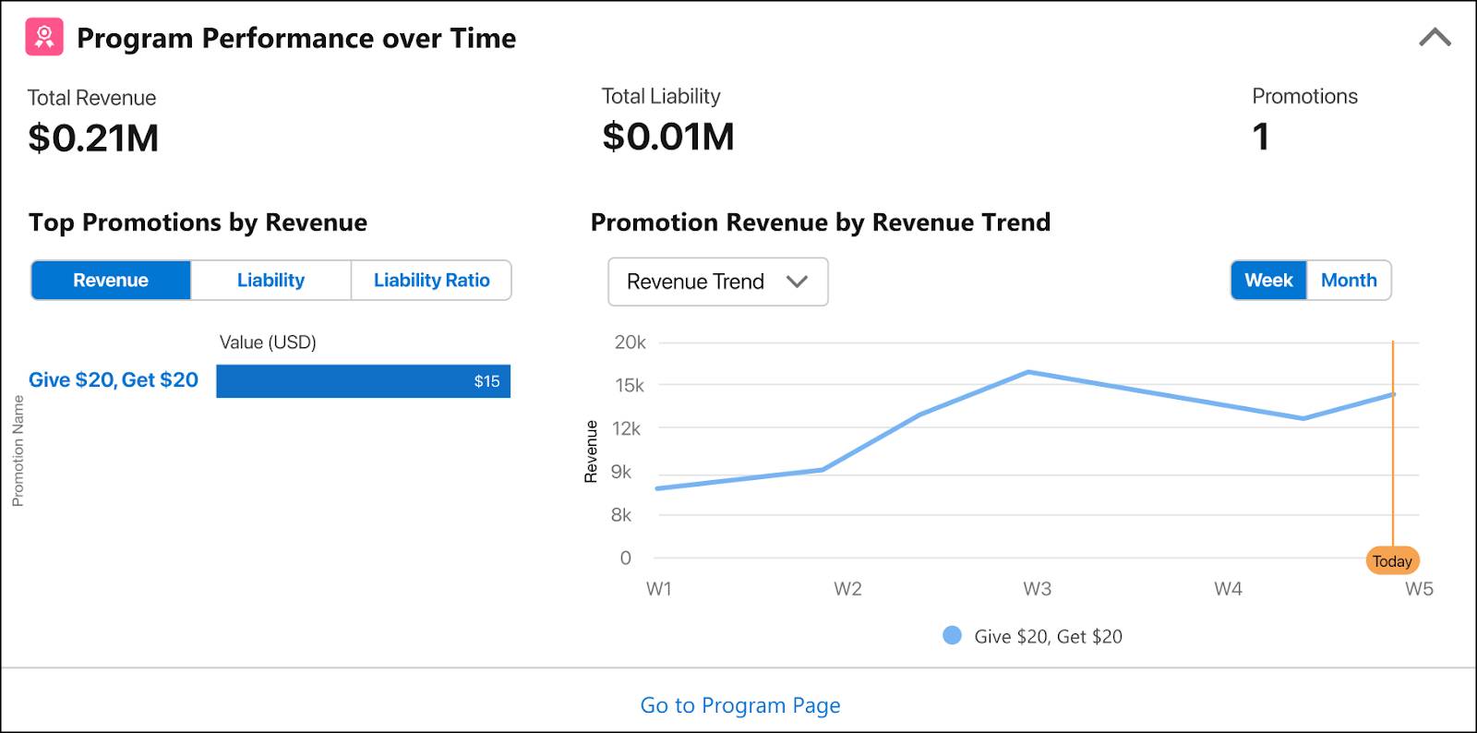Click the Promotion Revenue by Revenue Trend heading
The image size is (1477, 733).
click(x=821, y=222)
